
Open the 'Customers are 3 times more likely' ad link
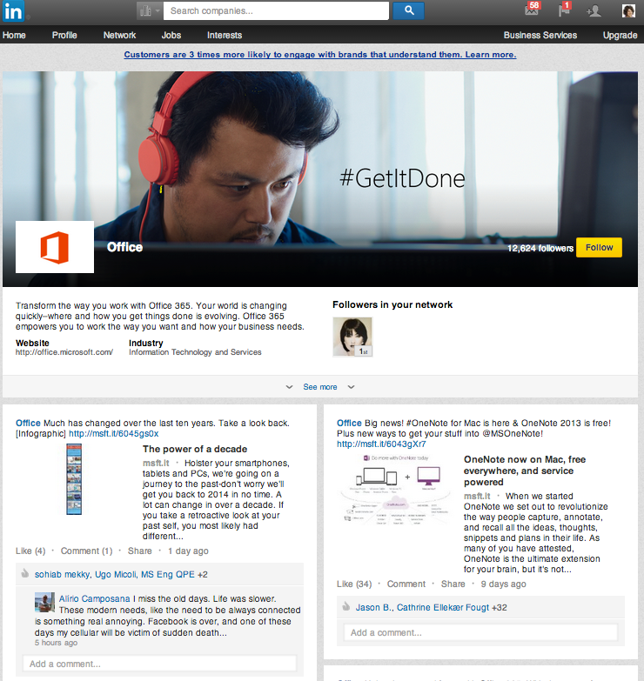click(320, 55)
